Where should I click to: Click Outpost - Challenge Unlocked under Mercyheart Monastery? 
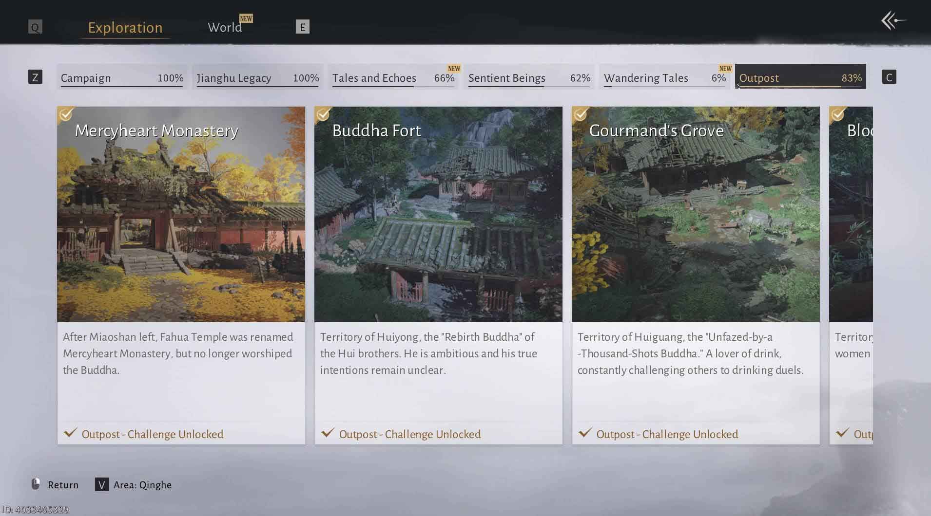click(x=153, y=434)
